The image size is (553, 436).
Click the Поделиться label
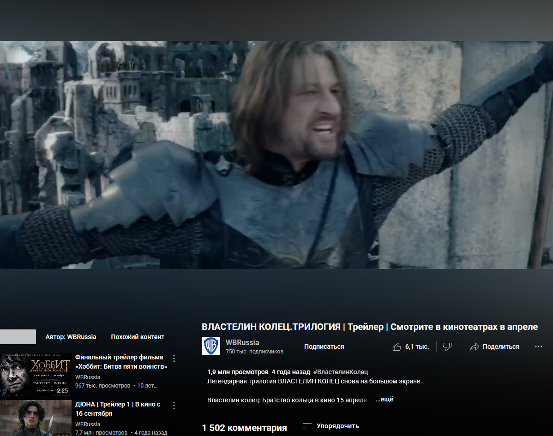pyautogui.click(x=501, y=347)
